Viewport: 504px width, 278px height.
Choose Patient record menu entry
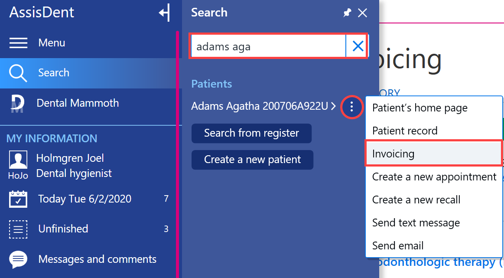[x=434, y=131]
